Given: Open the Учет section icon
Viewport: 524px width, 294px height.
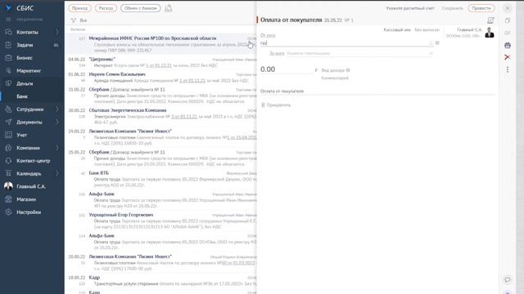Looking at the screenshot, I should click(8, 135).
